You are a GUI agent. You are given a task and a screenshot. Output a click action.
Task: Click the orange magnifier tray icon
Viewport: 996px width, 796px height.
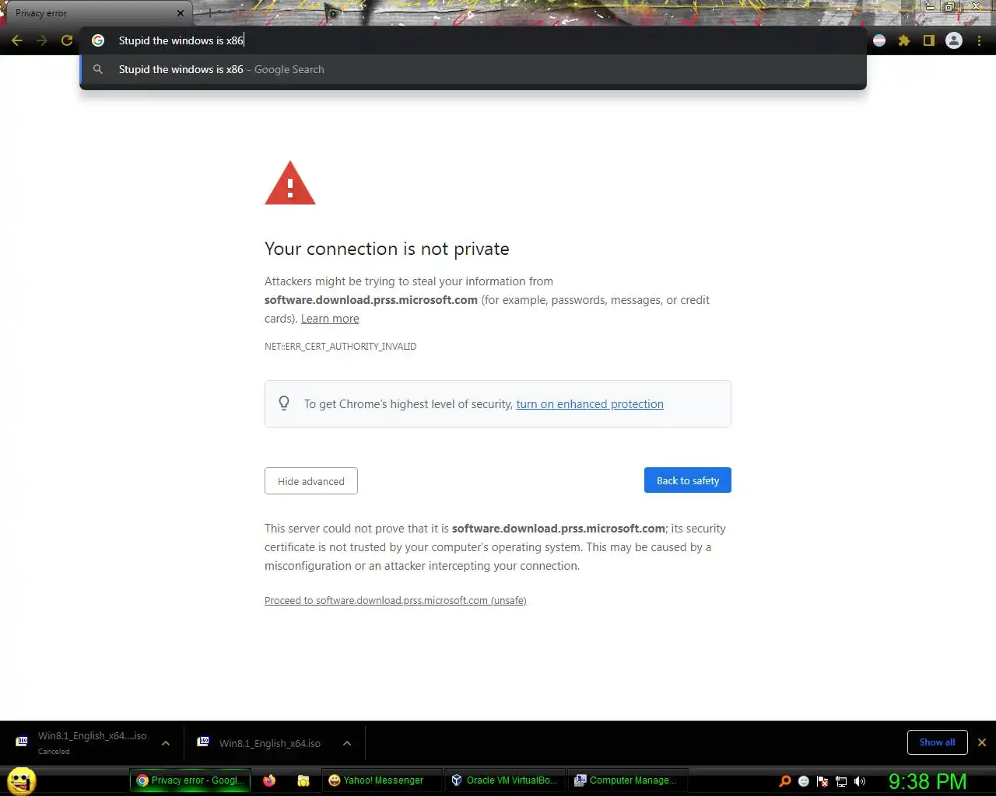[785, 781]
